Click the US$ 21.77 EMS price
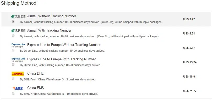Image resolution: width=213 pixels, height=100 pixels. point(190,91)
